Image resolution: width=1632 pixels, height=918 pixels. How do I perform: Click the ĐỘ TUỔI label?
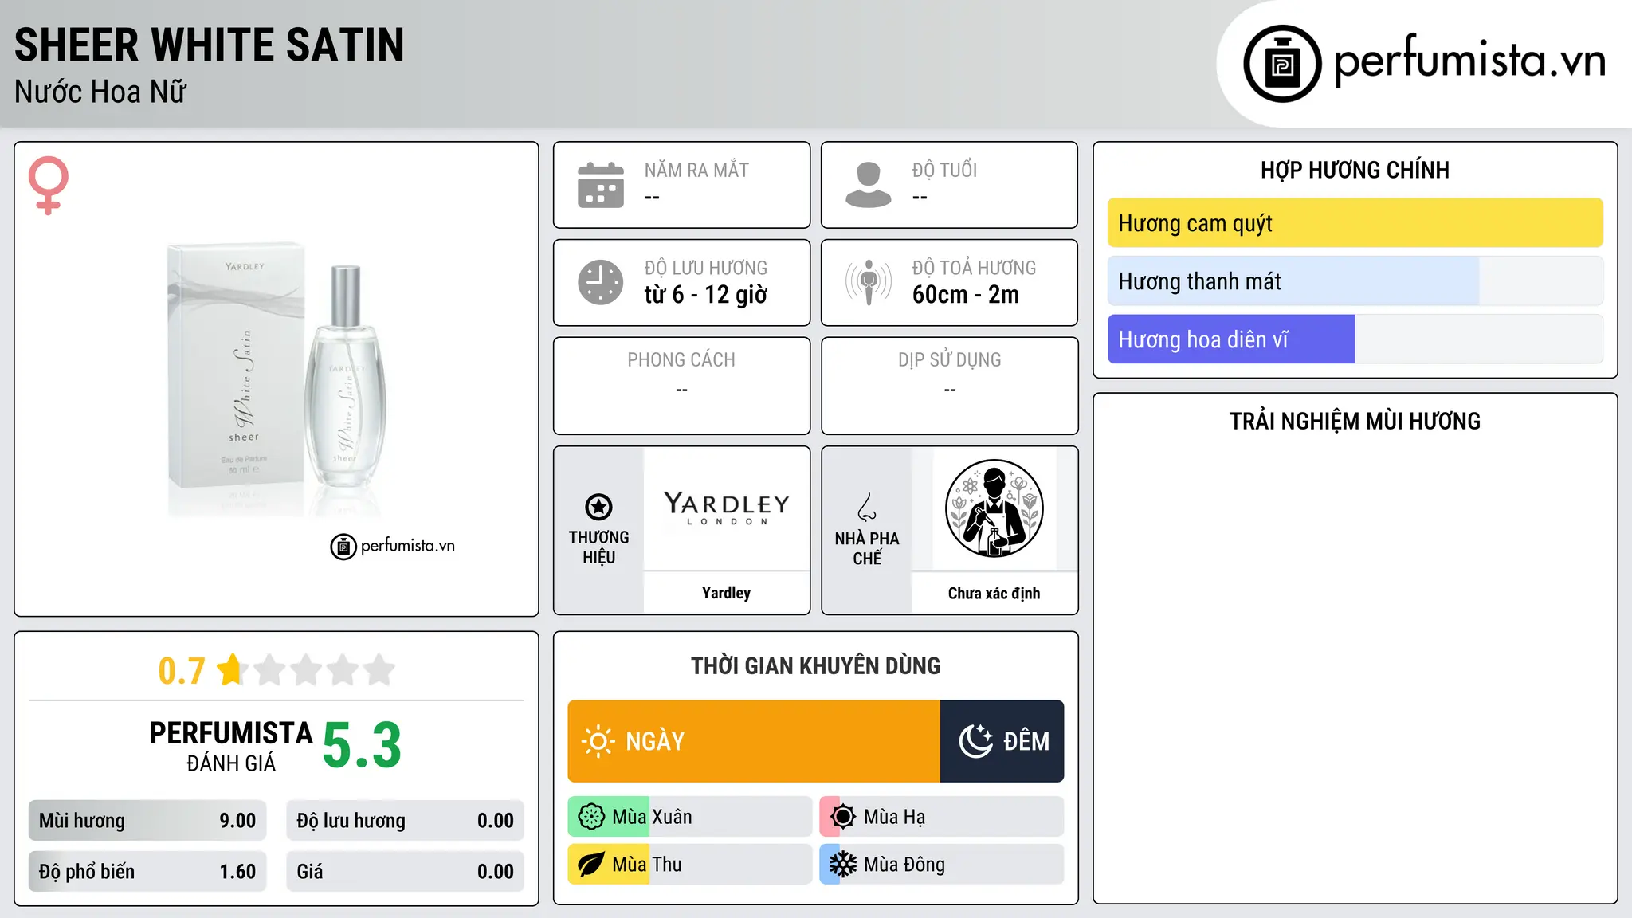pyautogui.click(x=944, y=170)
